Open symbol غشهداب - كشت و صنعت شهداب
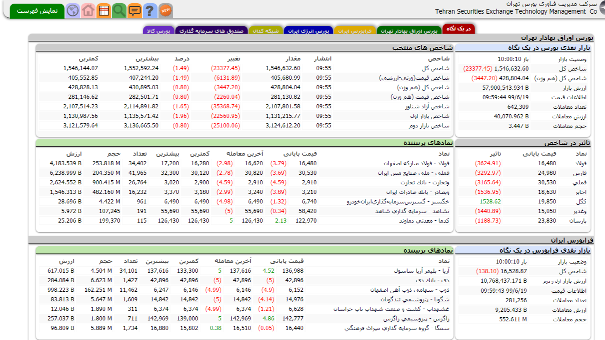Viewport: 605px width, 340px height. [392, 309]
